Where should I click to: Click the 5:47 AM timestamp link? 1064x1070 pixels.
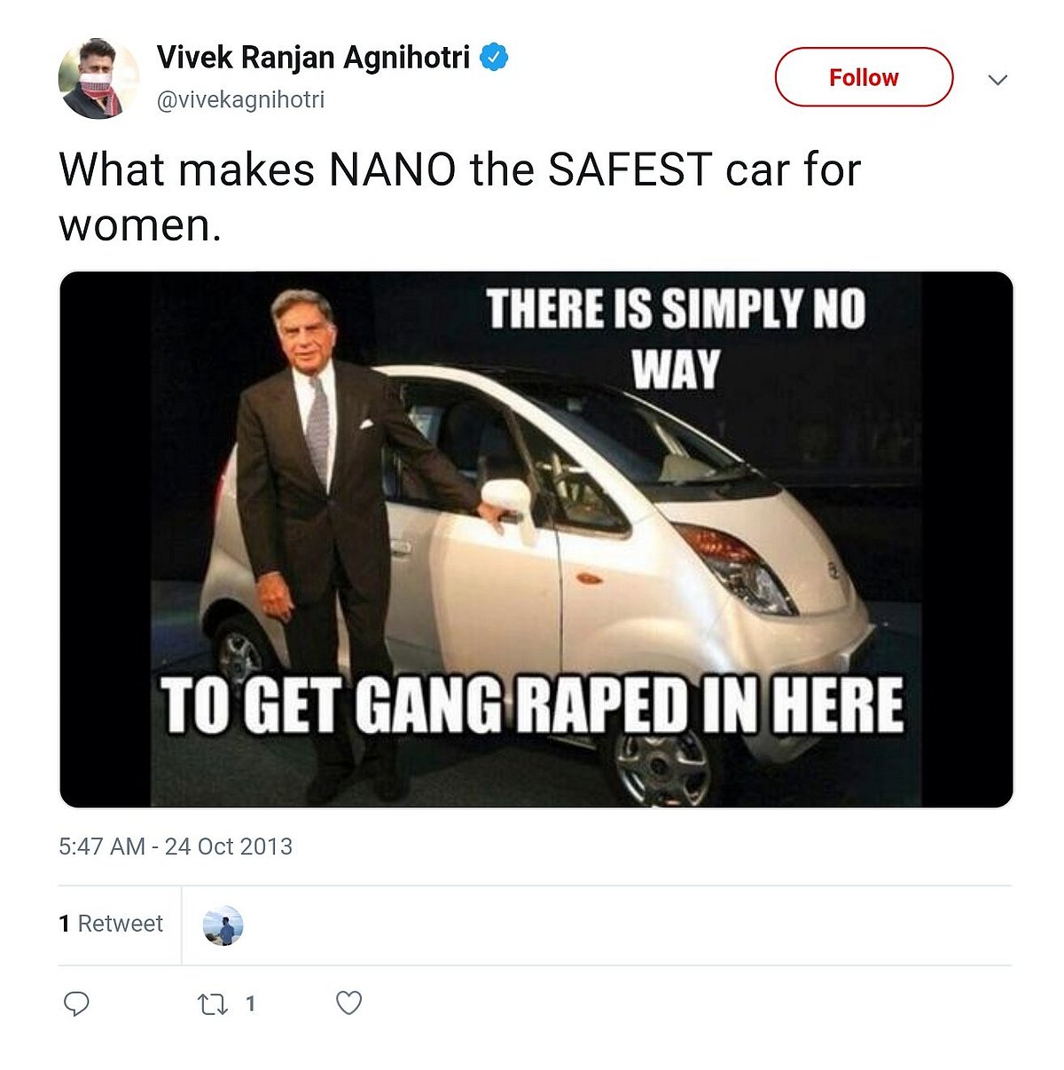[x=101, y=846]
